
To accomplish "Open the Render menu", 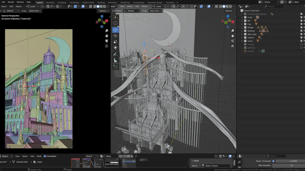I will [11, 2].
